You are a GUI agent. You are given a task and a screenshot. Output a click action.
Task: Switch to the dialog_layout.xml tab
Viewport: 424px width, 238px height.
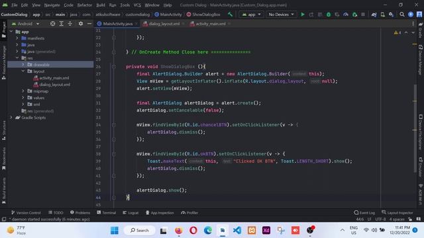pos(164,24)
